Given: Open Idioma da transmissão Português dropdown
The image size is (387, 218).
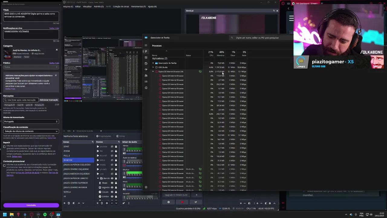Looking at the screenshot, I should pos(31,121).
